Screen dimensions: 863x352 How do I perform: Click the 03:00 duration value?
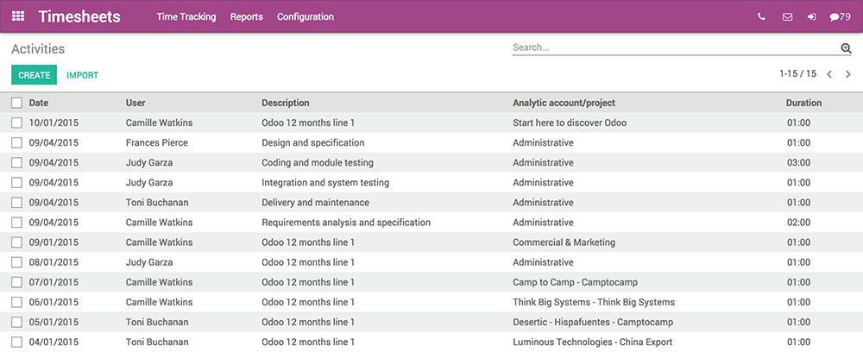[x=798, y=163]
